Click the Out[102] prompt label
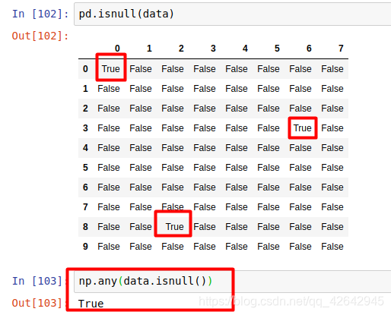Screen dimensions: 391x315 point(40,36)
